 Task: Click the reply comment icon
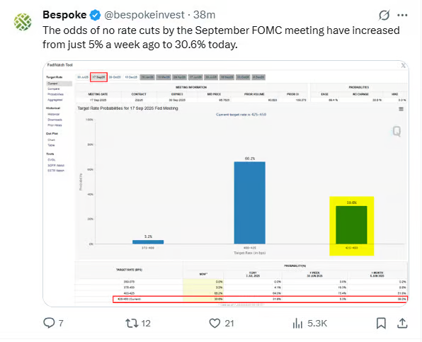tap(49, 323)
